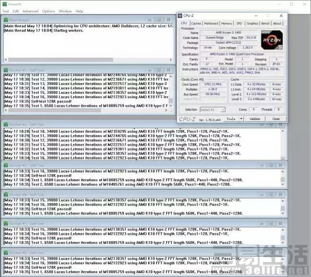Viewport: 311px width, 277px height.
Task: Click the Ryzen 5 logo in CPU-Z
Action: click(272, 40)
